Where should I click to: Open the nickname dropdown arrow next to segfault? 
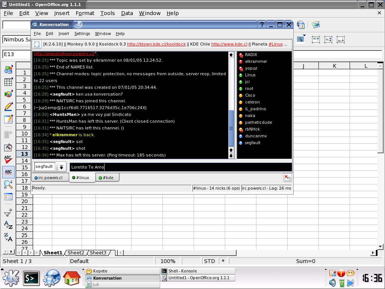point(62,167)
